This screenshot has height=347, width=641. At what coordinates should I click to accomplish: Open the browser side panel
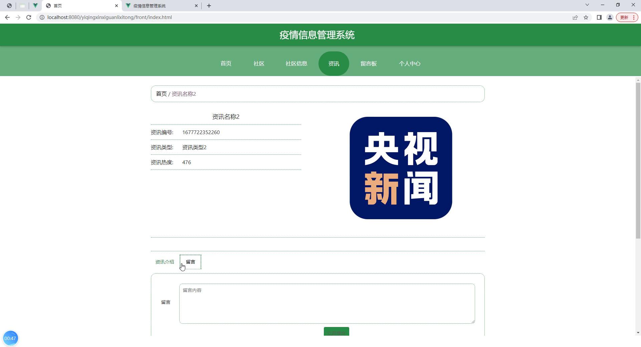[x=599, y=17]
